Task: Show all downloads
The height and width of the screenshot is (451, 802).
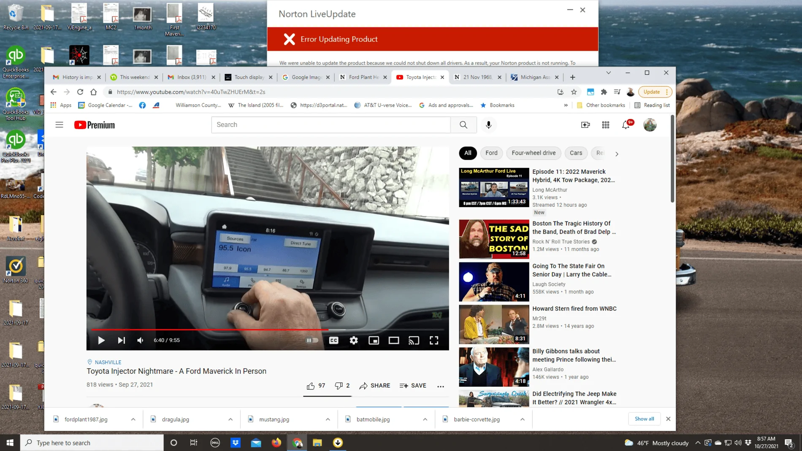Action: coord(644,419)
